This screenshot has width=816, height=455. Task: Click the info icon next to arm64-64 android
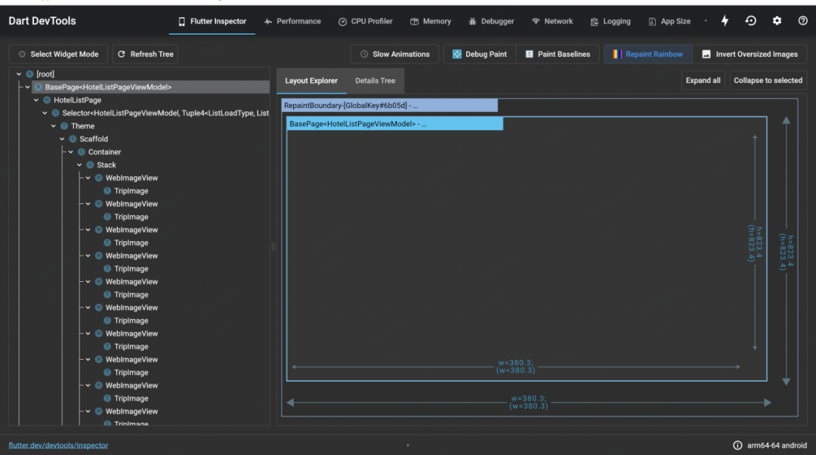737,445
